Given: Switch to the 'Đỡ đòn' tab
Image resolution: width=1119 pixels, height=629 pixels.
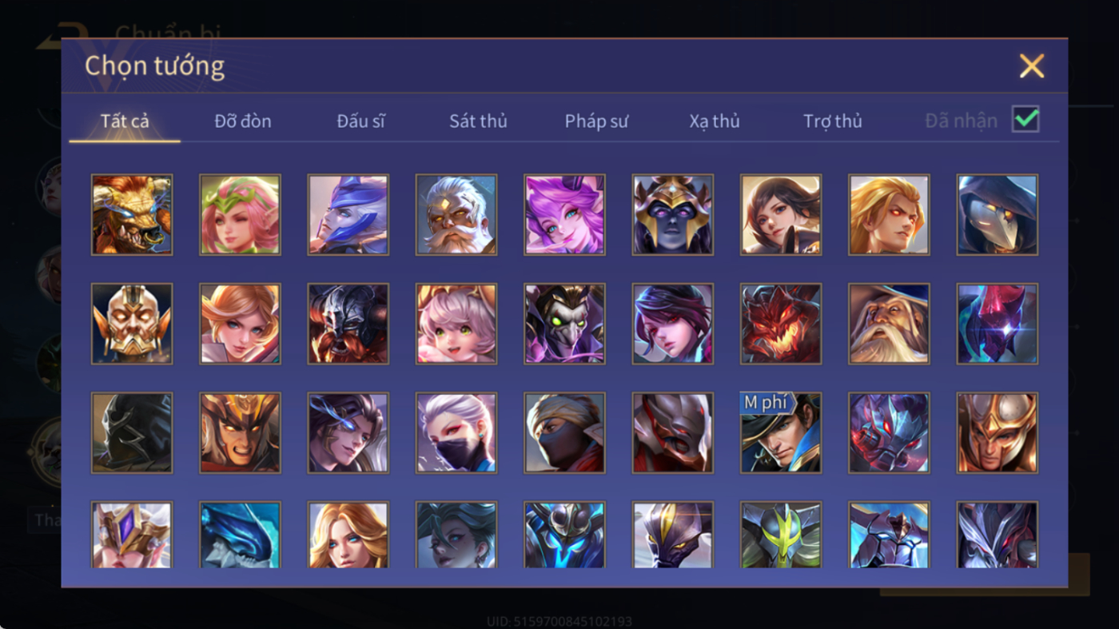Looking at the screenshot, I should coord(243,121).
